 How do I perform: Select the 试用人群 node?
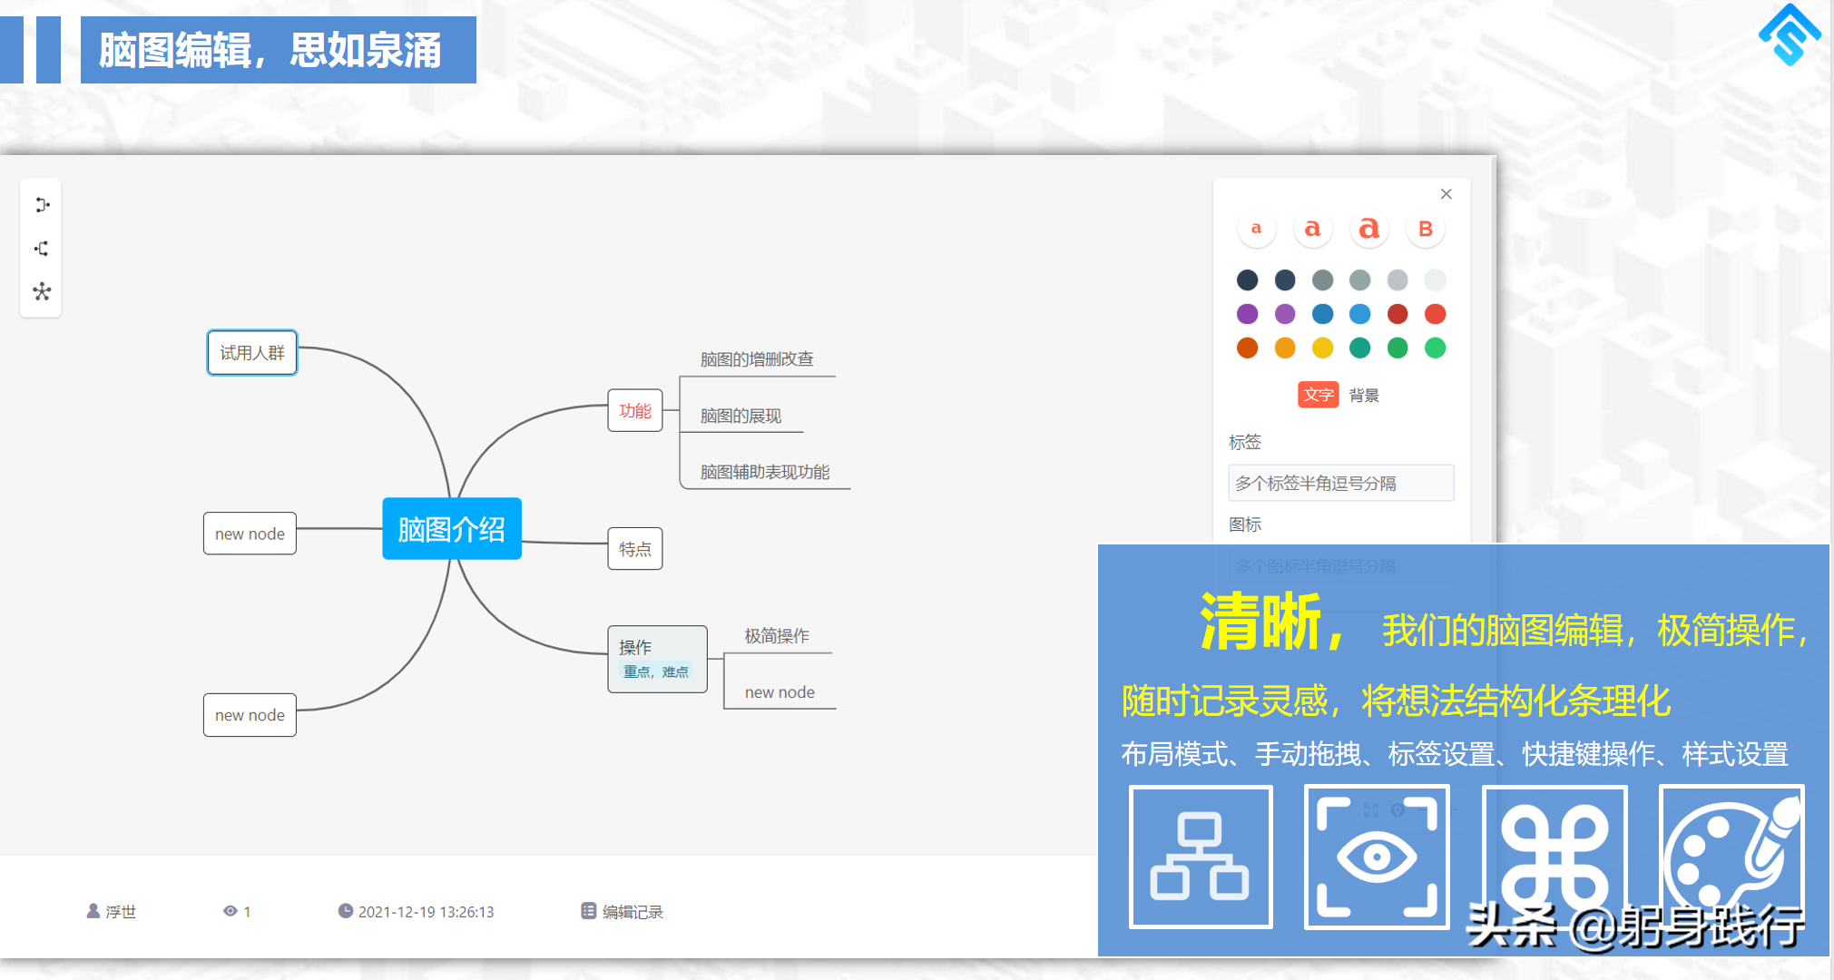tap(252, 353)
